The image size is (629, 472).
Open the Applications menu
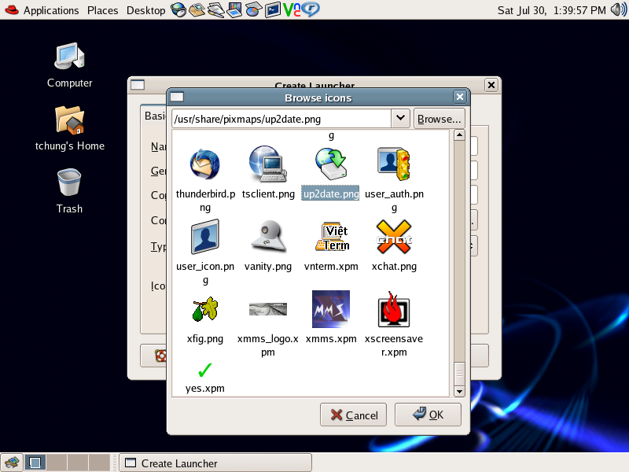pos(51,10)
